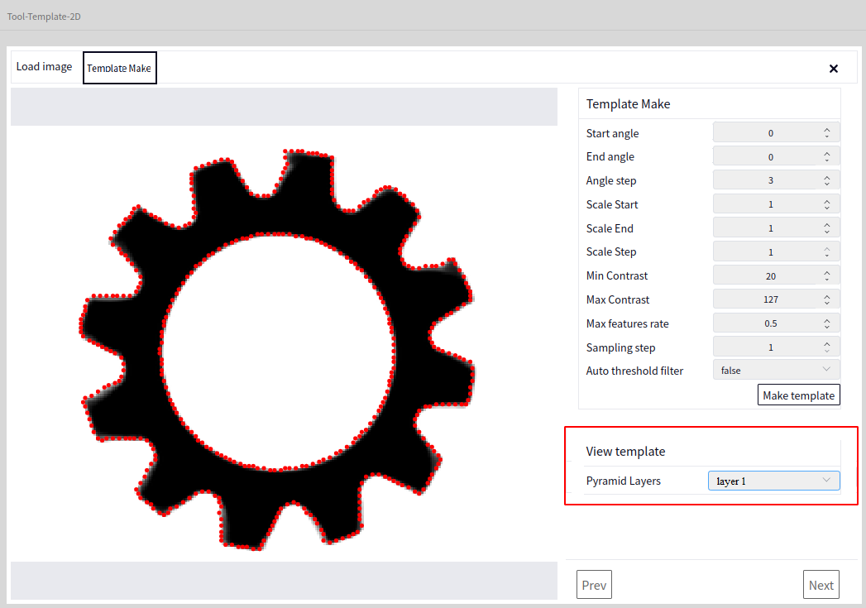The height and width of the screenshot is (608, 866).
Task: Click the View template heading
Action: (625, 451)
